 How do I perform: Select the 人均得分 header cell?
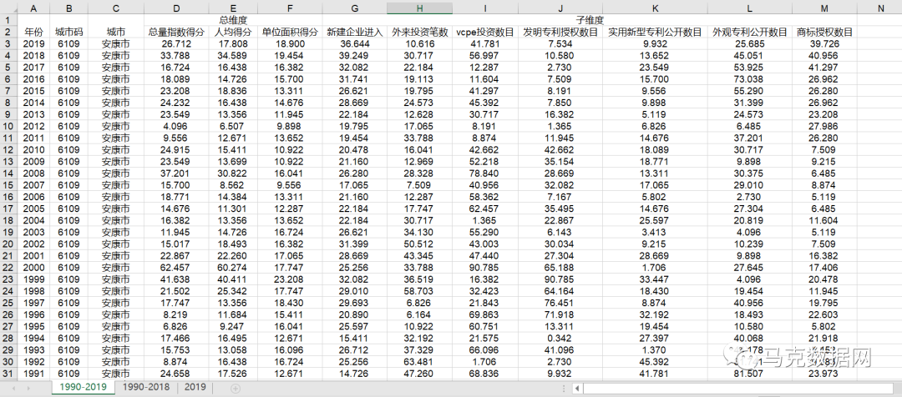233,33
